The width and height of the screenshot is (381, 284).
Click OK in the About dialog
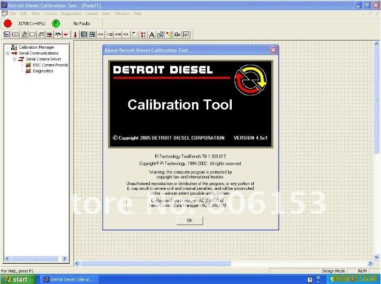click(x=189, y=220)
